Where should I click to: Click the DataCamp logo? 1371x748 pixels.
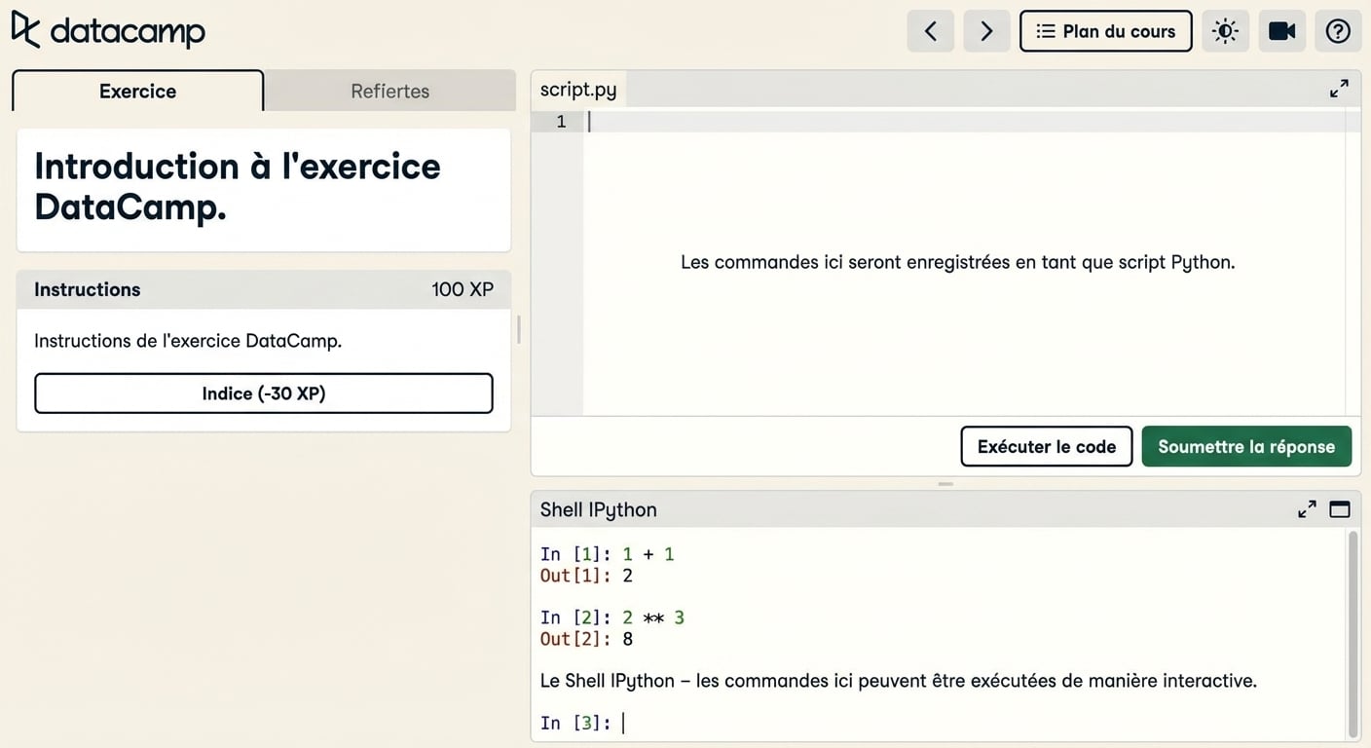pos(108,30)
